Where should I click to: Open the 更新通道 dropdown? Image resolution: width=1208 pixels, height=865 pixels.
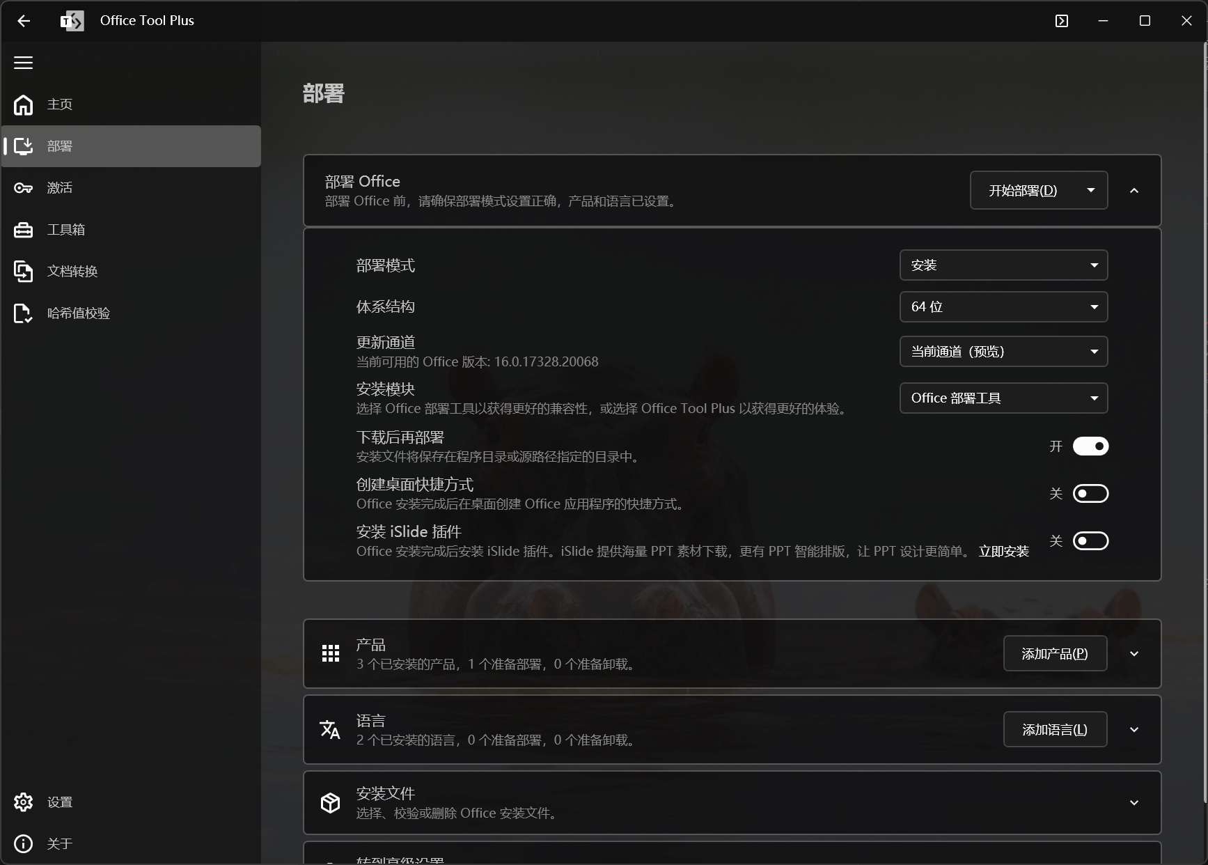[1003, 352]
